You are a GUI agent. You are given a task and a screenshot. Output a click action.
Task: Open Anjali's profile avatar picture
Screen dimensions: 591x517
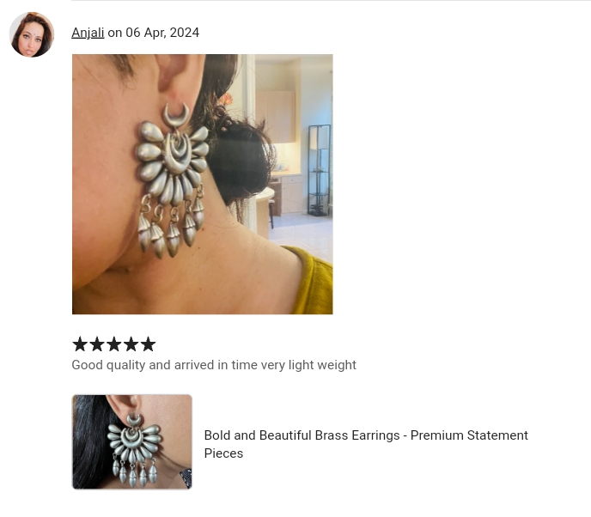point(32,34)
